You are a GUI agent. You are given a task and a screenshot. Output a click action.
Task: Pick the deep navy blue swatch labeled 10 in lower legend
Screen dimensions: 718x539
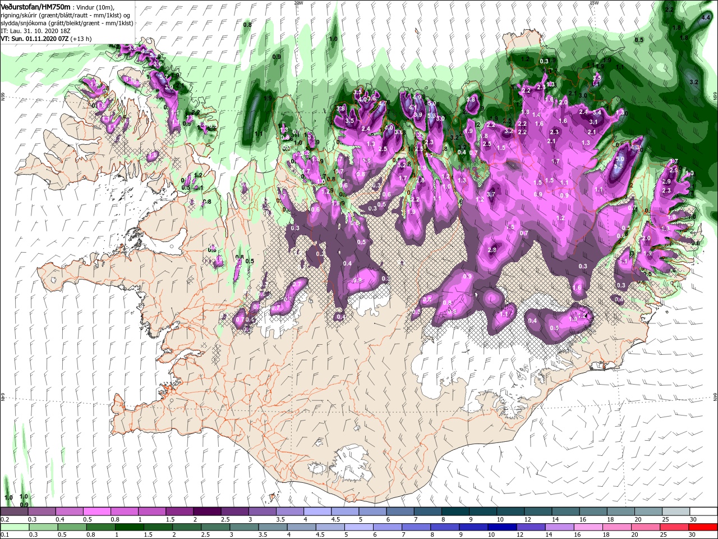pyautogui.click(x=502, y=527)
